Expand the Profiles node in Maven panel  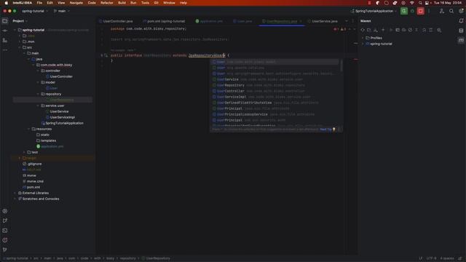[x=363, y=38]
